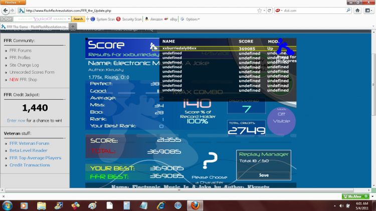Open the System Scan toolbar item
The width and height of the screenshot is (376, 211).
103,19
